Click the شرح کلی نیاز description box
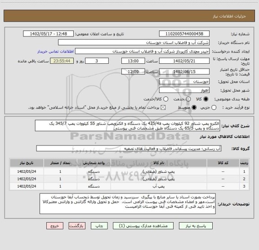 click(x=128, y=126)
